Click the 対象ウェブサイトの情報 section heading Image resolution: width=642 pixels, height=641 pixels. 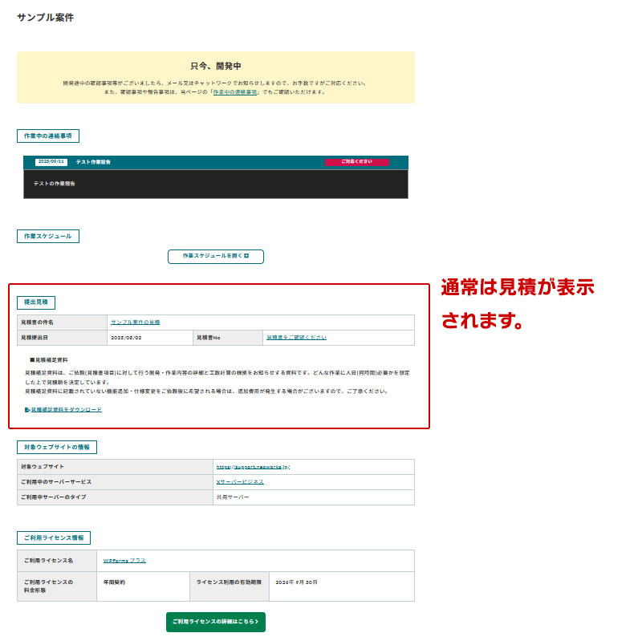point(57,447)
